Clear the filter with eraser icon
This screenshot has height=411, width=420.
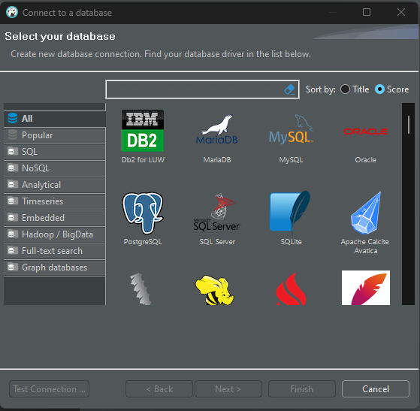pyautogui.click(x=289, y=89)
